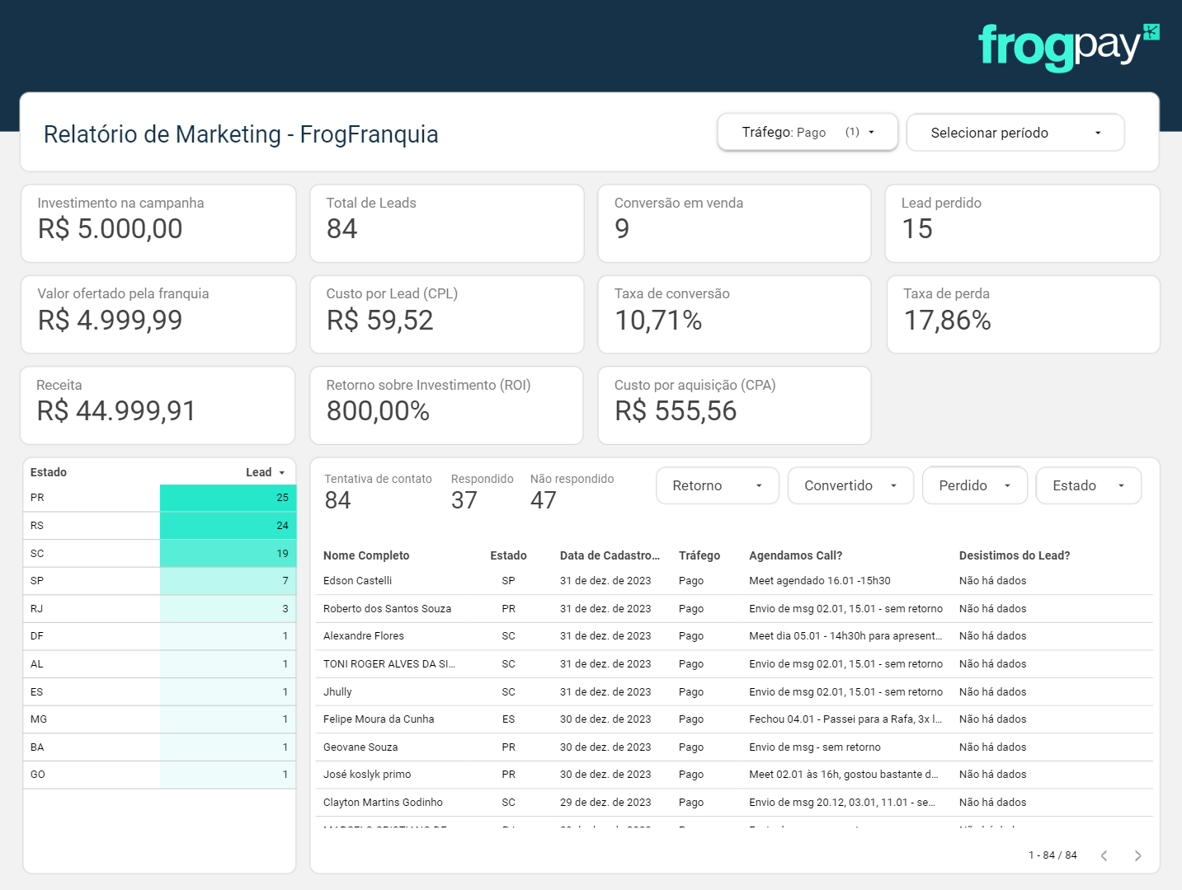Expand the Perdido filter dropdown

click(x=974, y=485)
